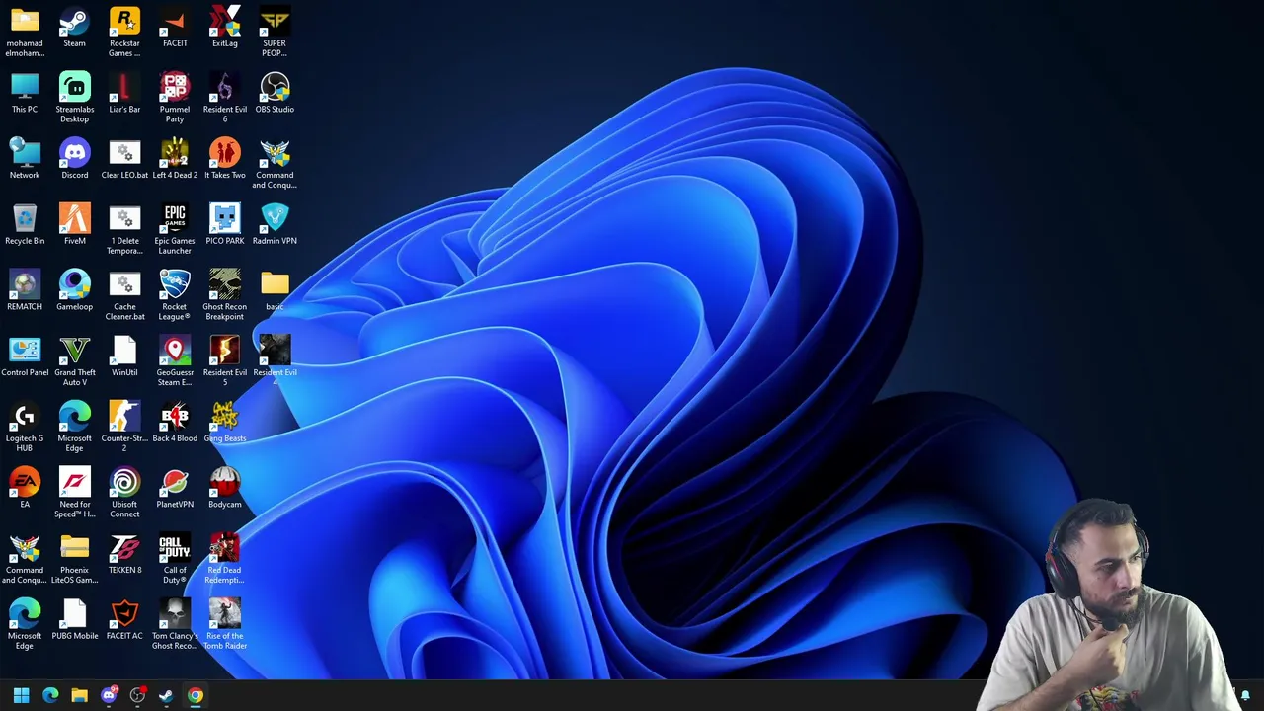Launch It Takes Two
This screenshot has height=711, width=1264.
224,158
